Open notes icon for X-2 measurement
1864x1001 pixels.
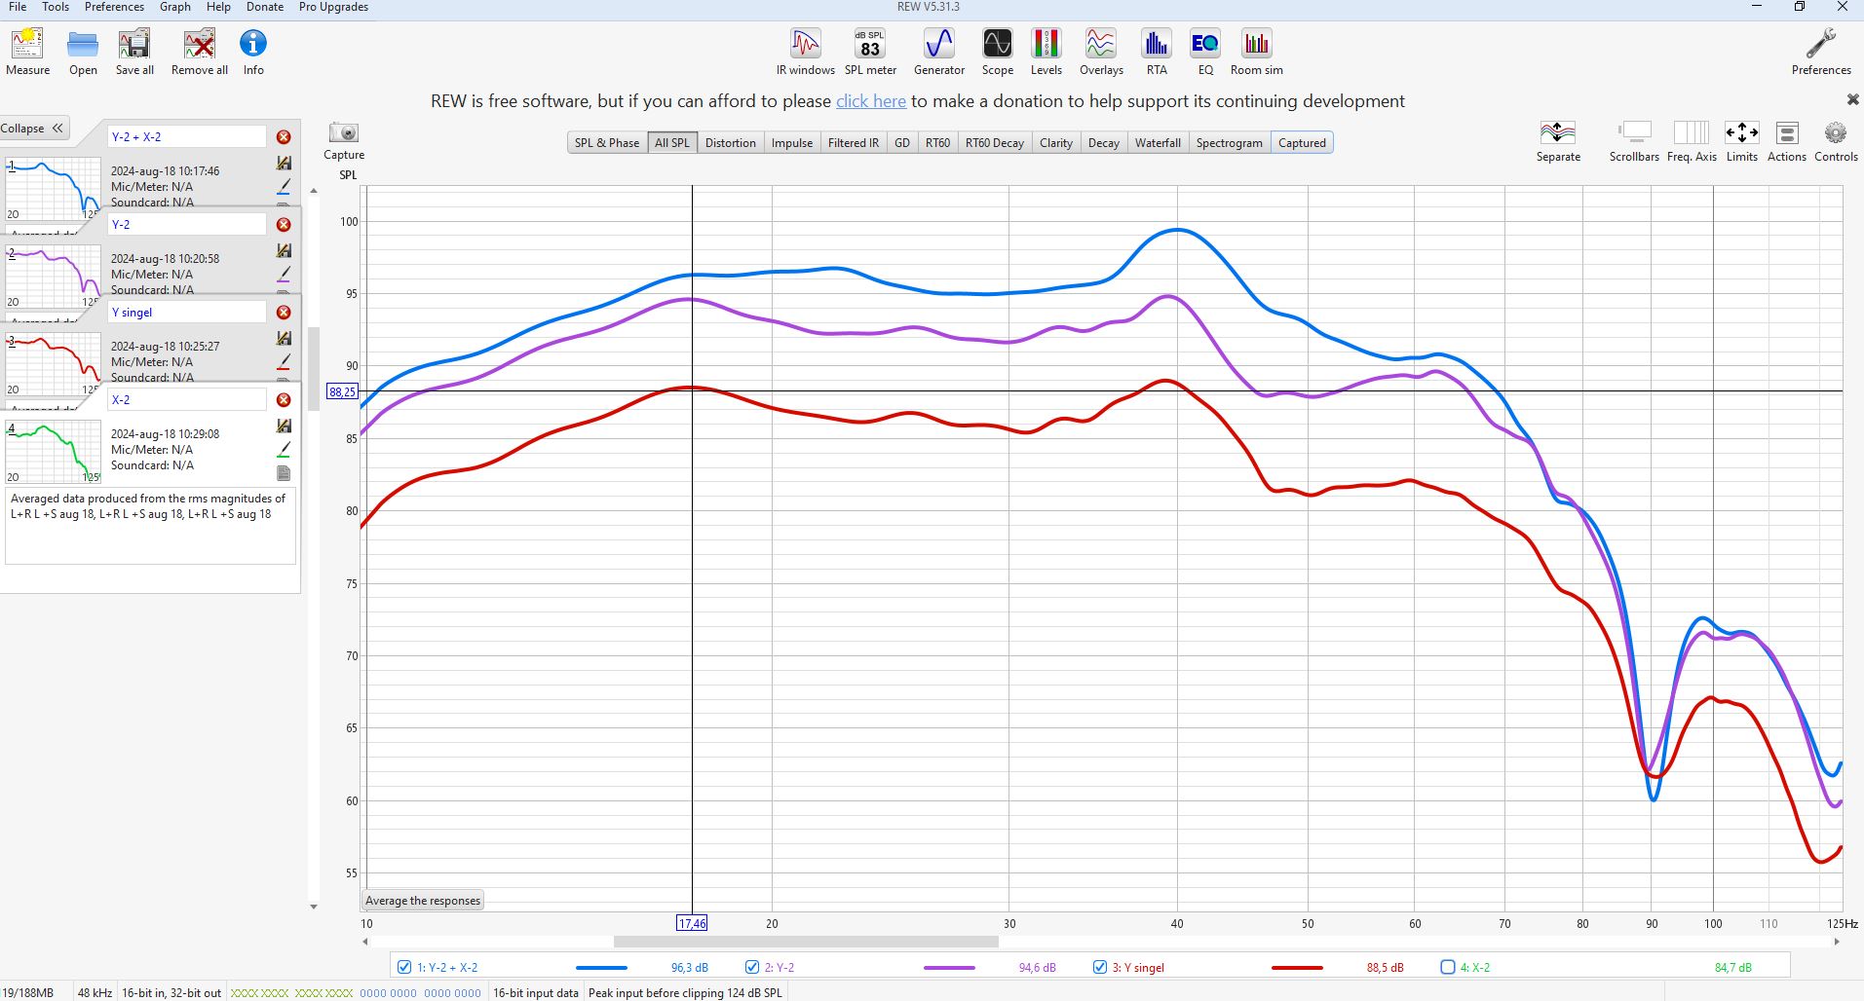pos(284,473)
